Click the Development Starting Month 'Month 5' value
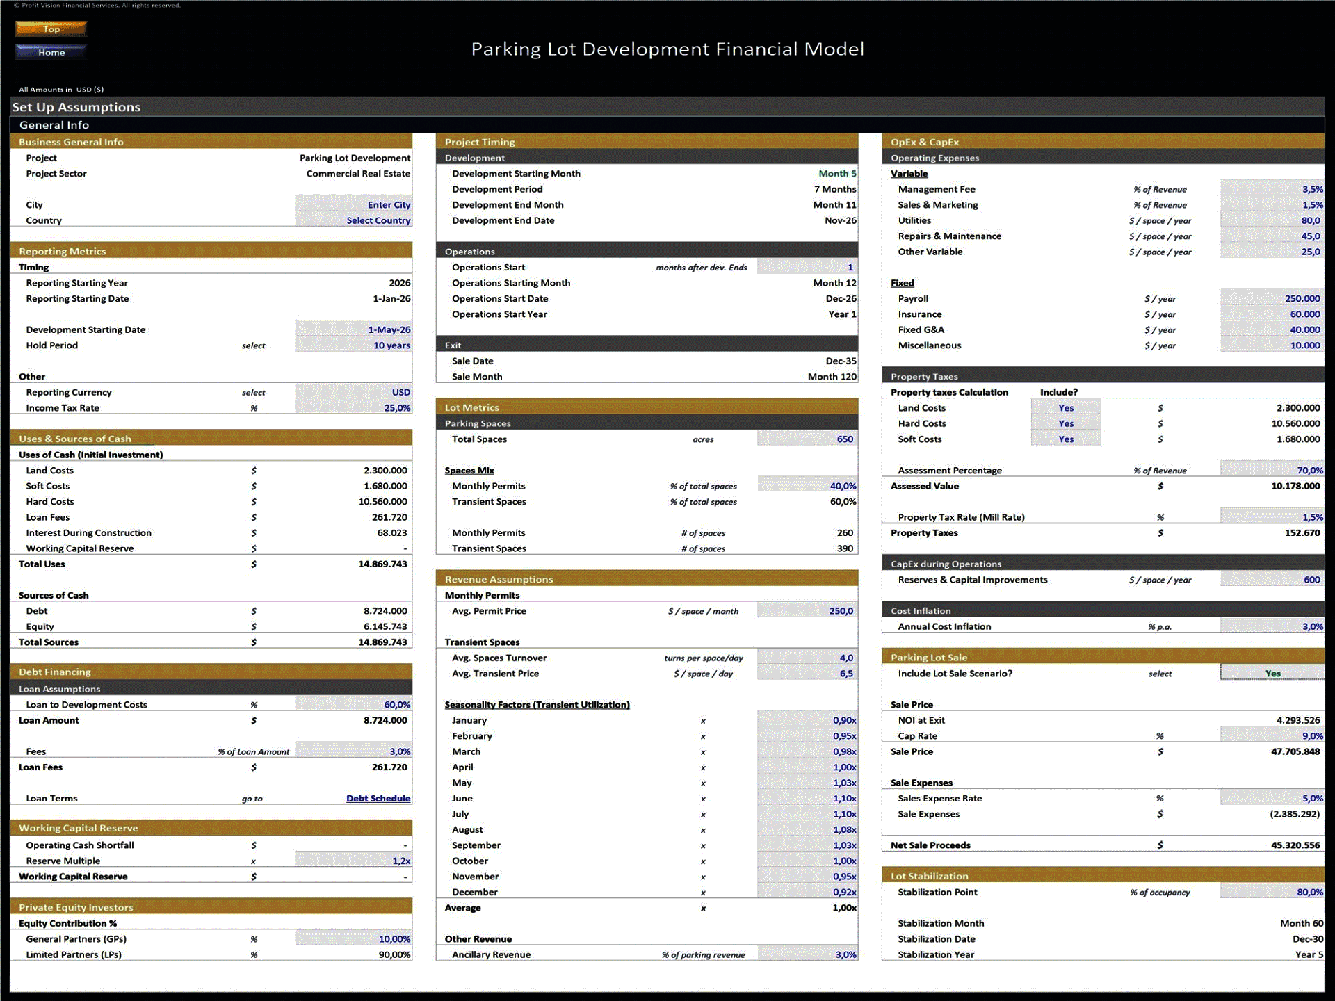Image resolution: width=1335 pixels, height=1001 pixels. [837, 174]
